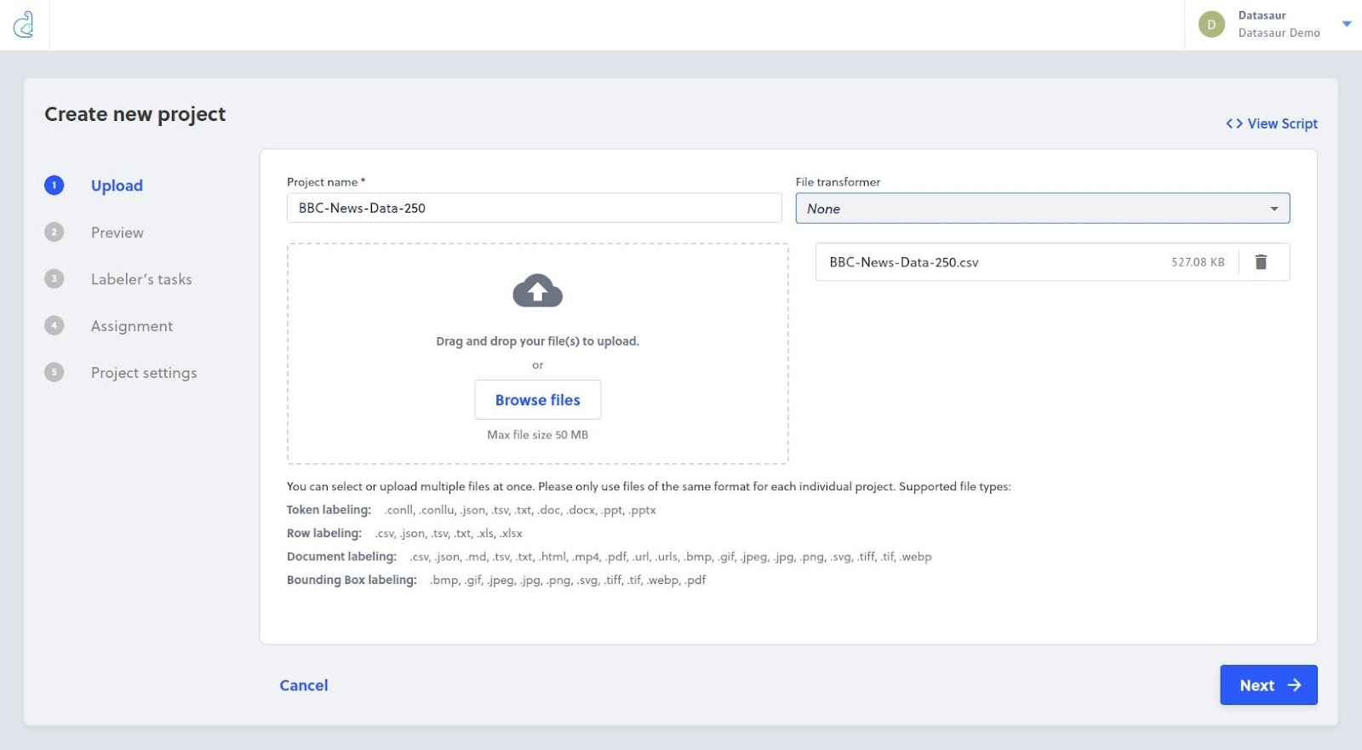Select the Preview step
The image size is (1362, 750).
(x=117, y=232)
